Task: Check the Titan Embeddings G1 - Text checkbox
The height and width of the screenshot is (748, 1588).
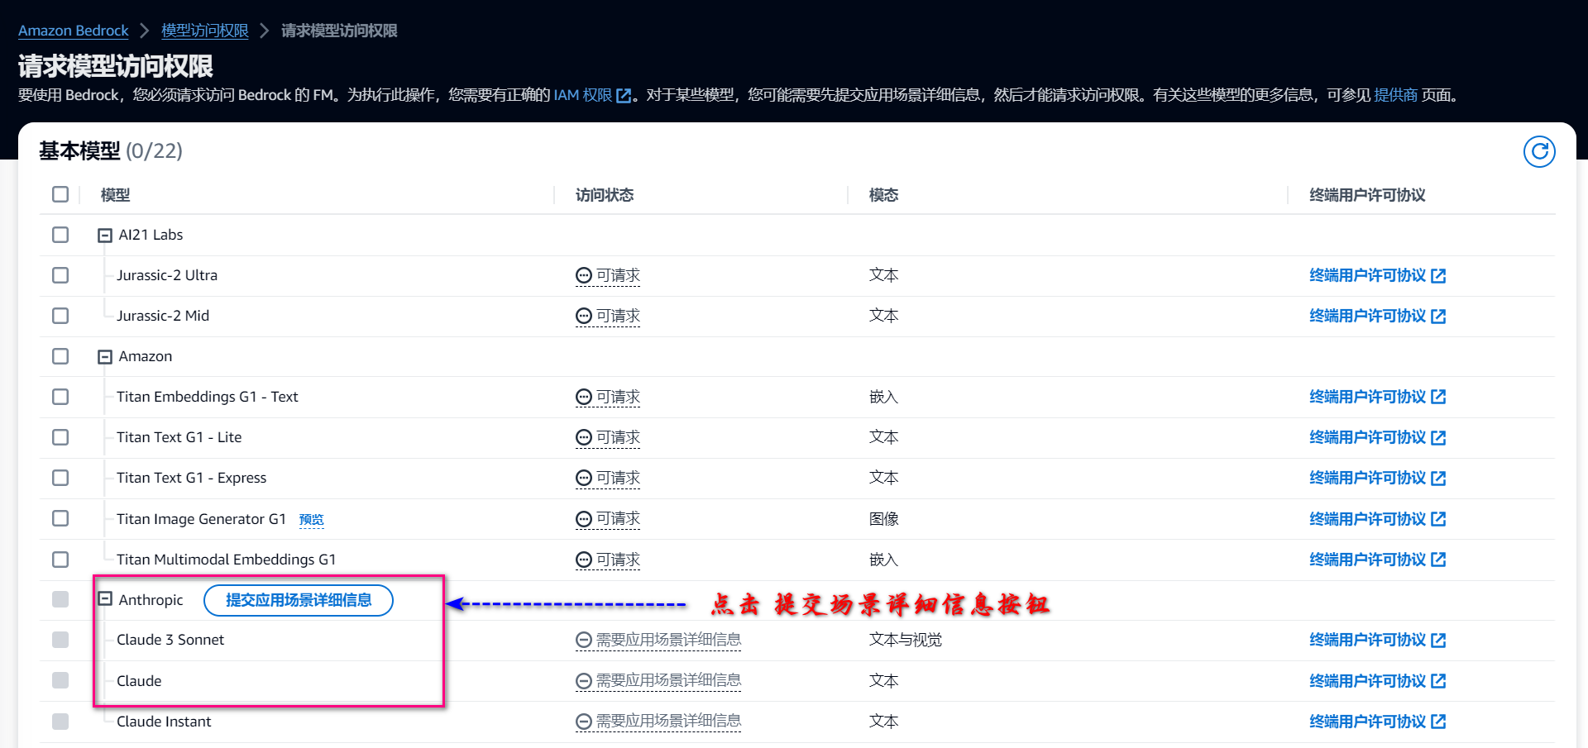Action: [x=60, y=397]
